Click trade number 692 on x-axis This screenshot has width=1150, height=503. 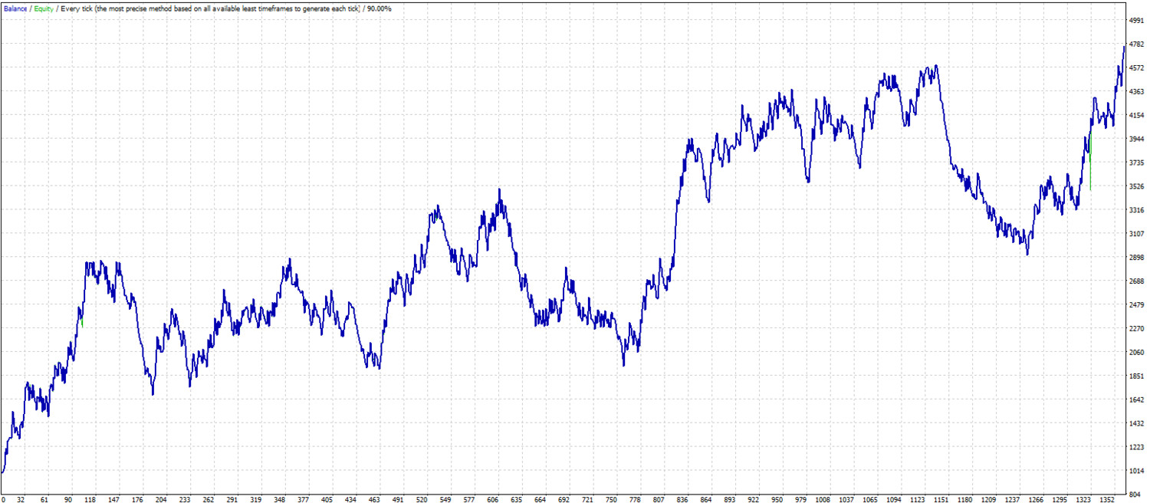[563, 498]
